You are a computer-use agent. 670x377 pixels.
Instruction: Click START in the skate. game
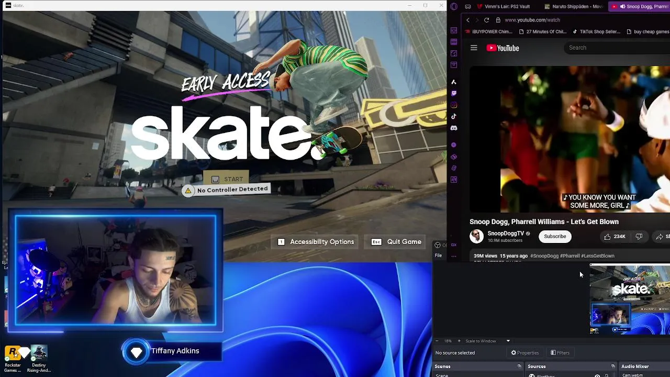[x=227, y=179]
